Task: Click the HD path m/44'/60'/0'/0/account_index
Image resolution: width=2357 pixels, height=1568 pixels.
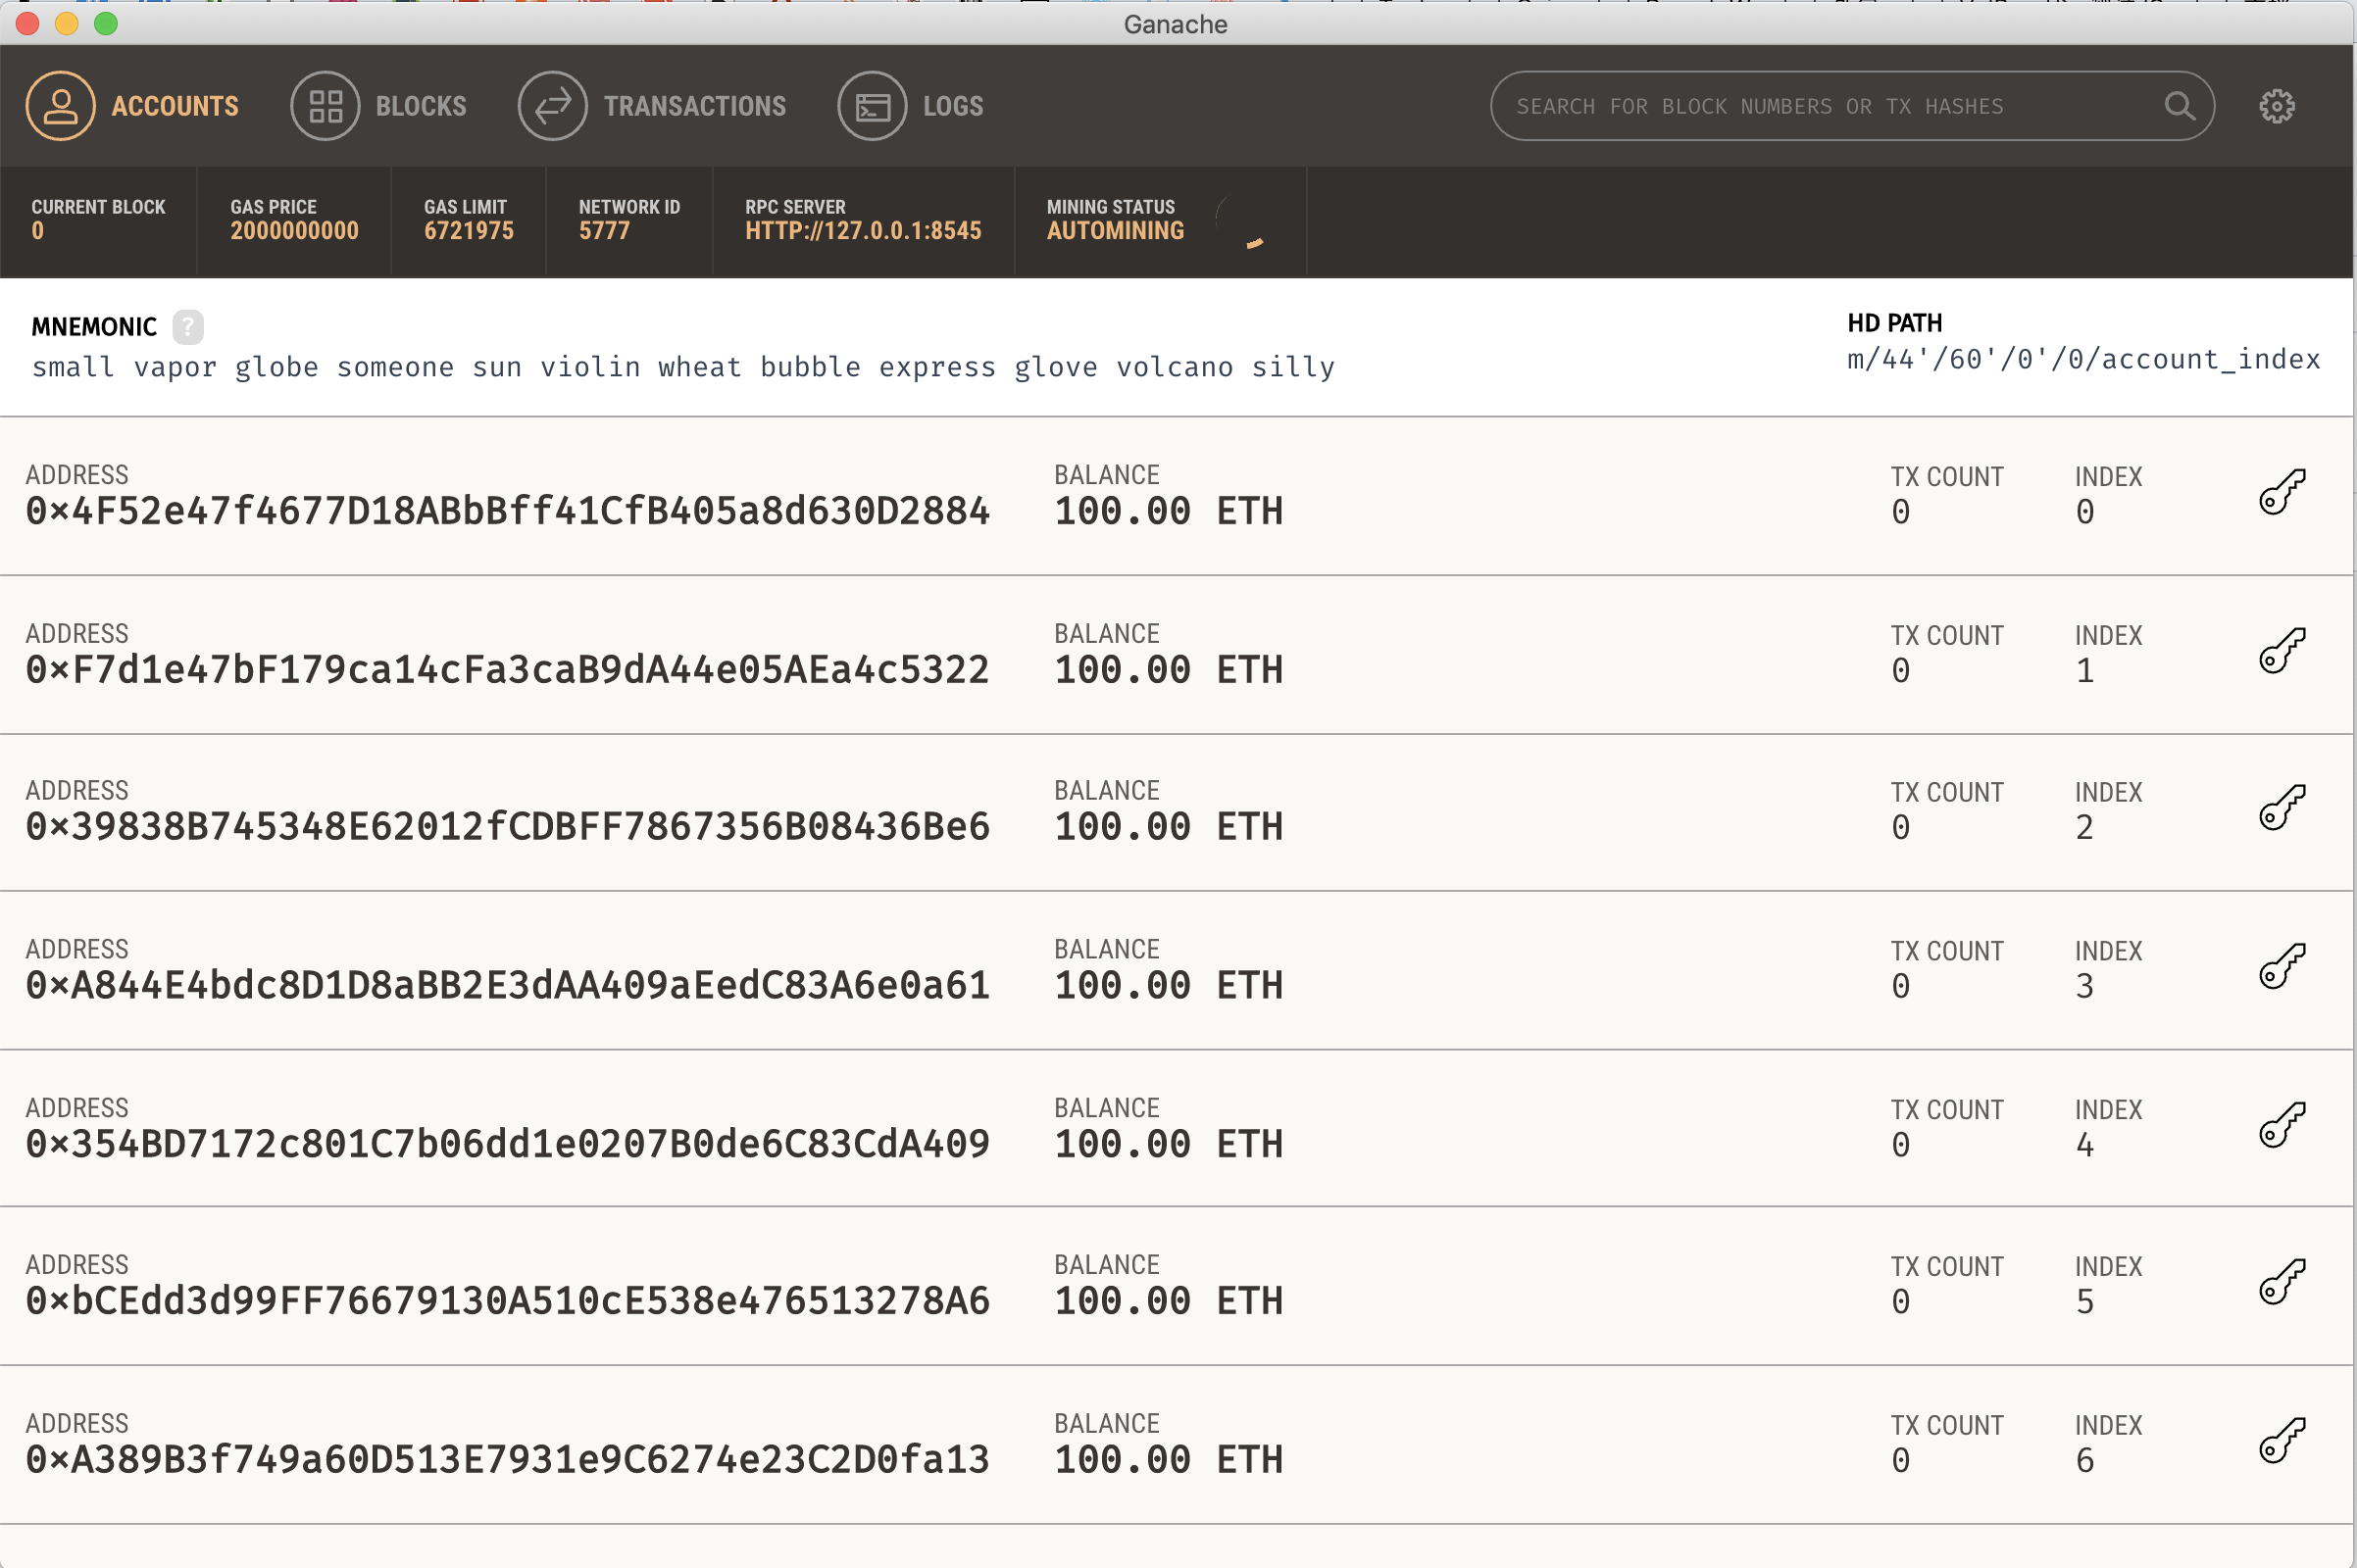Action: pos(2083,360)
